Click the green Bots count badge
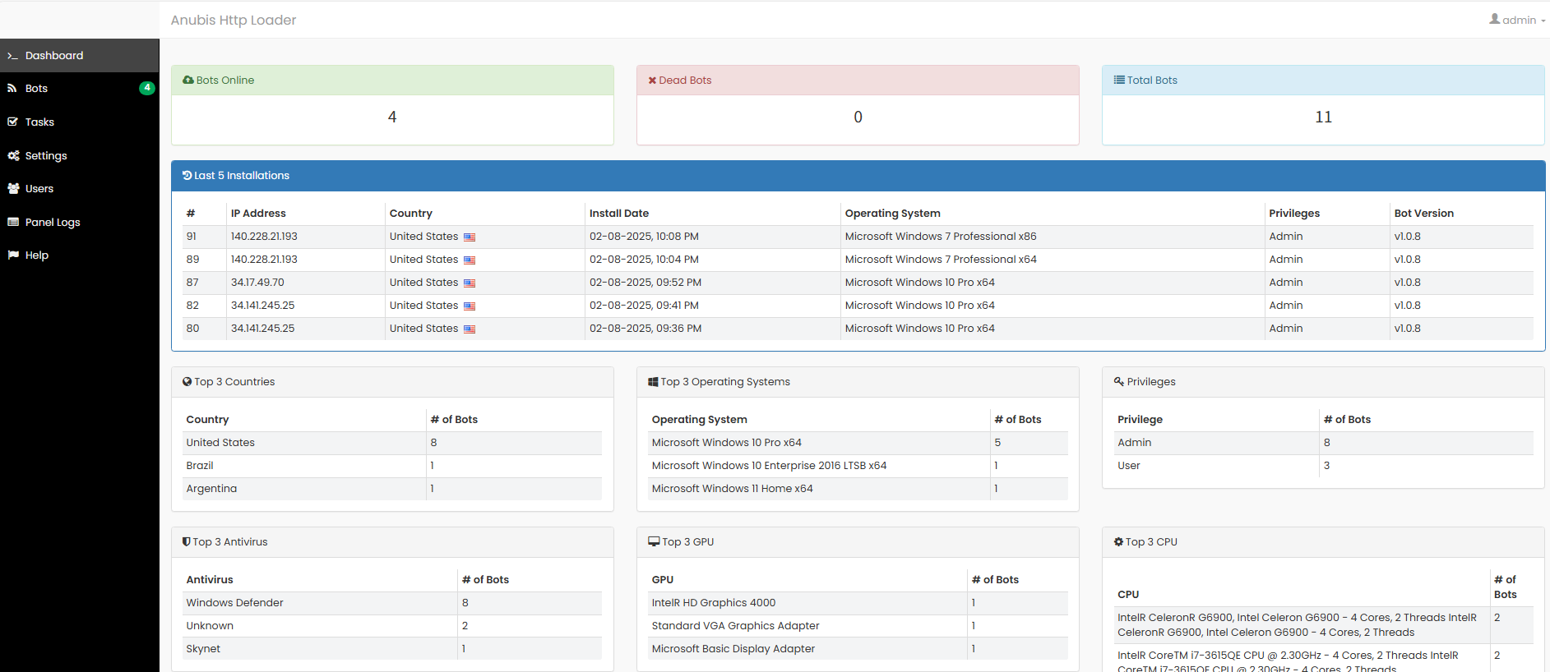1550x672 pixels. (x=147, y=88)
